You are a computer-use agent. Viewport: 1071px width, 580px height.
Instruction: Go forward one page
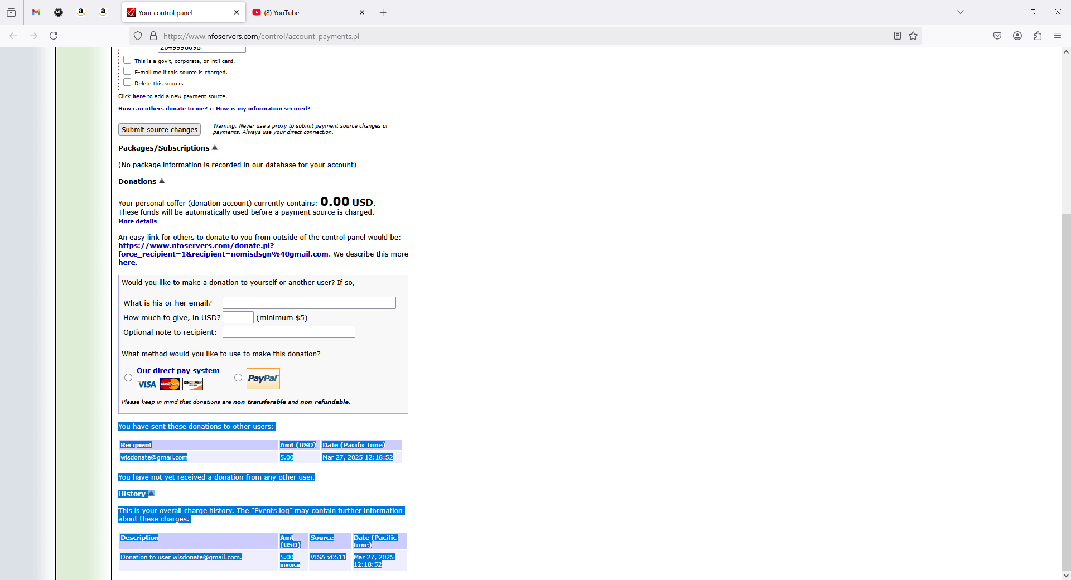coord(33,36)
